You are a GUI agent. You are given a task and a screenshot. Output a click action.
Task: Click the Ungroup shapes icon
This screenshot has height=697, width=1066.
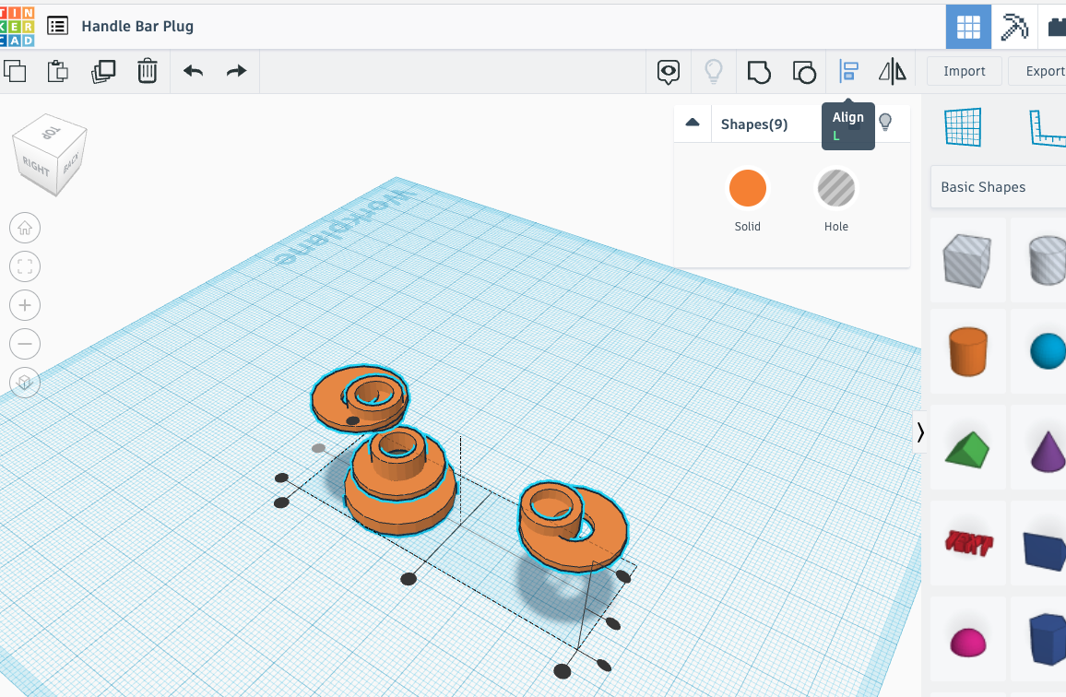[804, 71]
